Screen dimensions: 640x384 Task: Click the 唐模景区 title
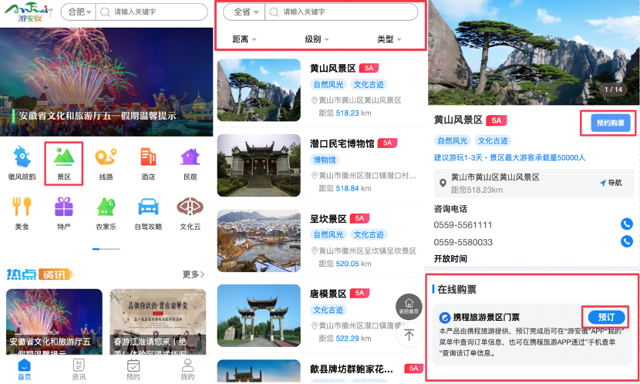point(328,294)
